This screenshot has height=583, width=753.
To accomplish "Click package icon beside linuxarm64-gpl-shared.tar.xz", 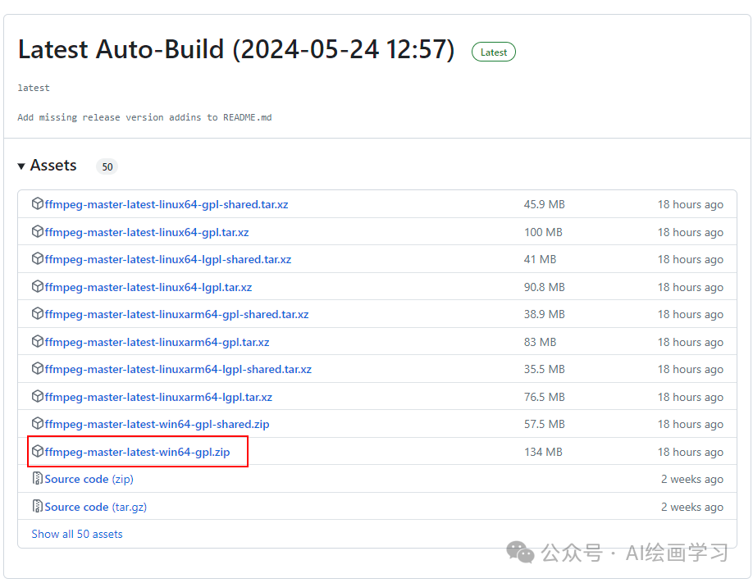I will 38,313.
